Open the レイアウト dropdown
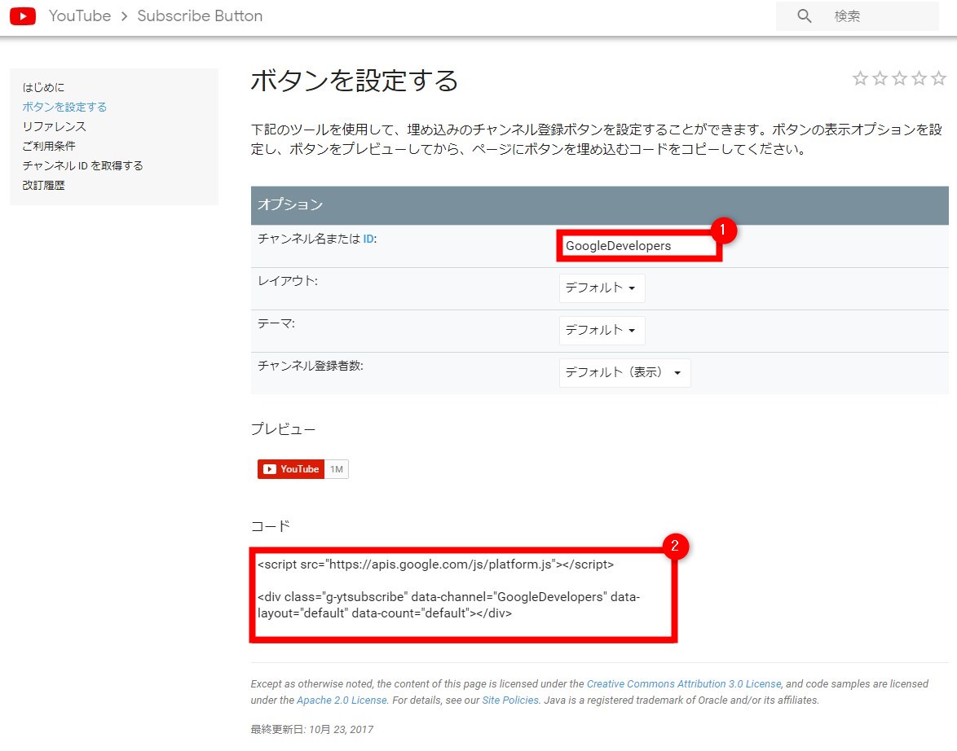957x751 pixels. pos(602,288)
